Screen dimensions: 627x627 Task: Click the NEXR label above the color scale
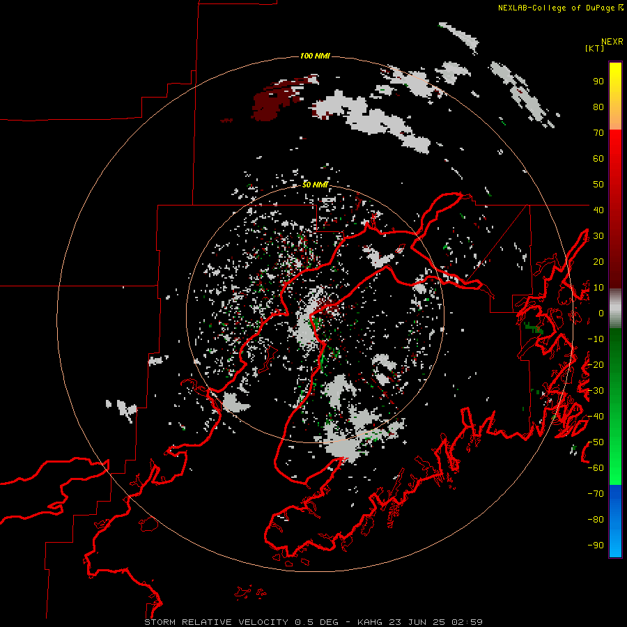coord(612,42)
